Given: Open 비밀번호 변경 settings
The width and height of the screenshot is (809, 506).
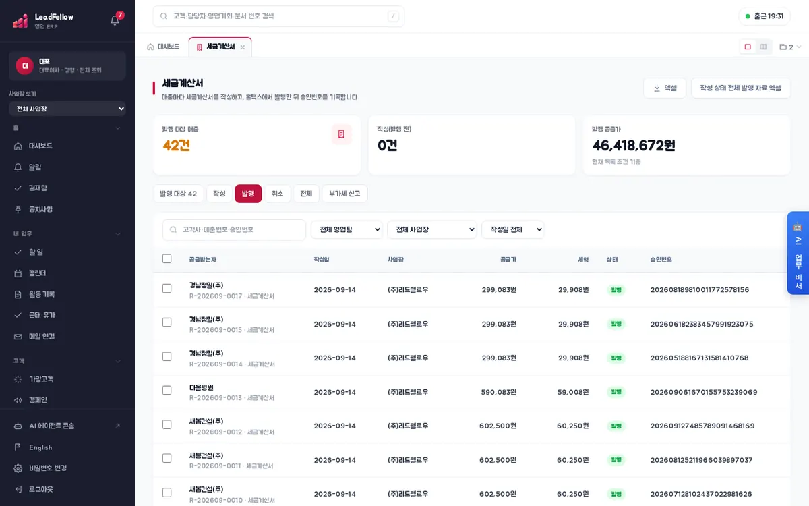Looking at the screenshot, I should point(67,468).
